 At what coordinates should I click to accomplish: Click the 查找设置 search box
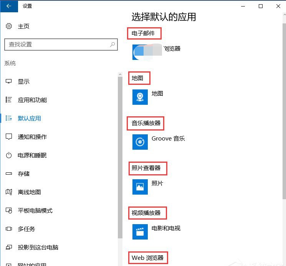(58, 45)
